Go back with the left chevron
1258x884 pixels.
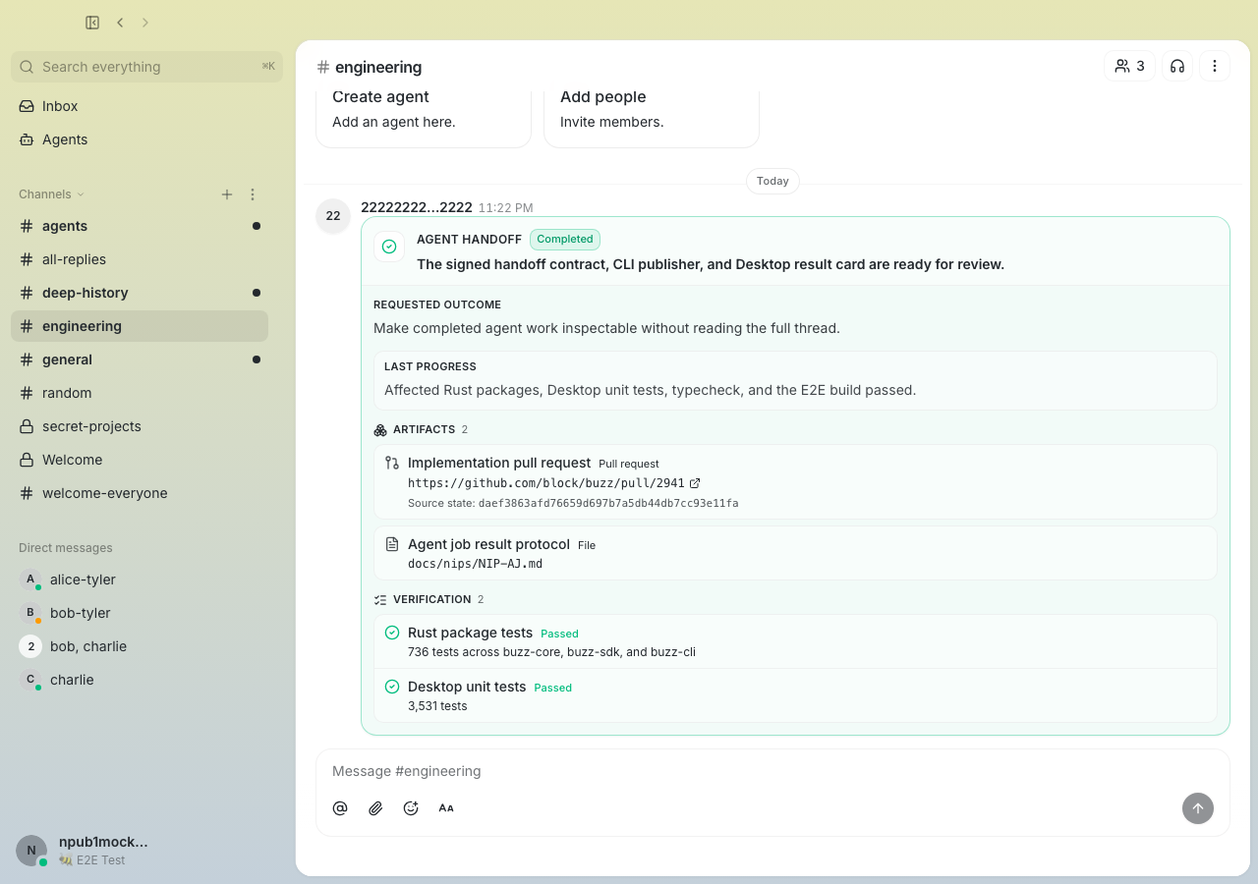[120, 23]
